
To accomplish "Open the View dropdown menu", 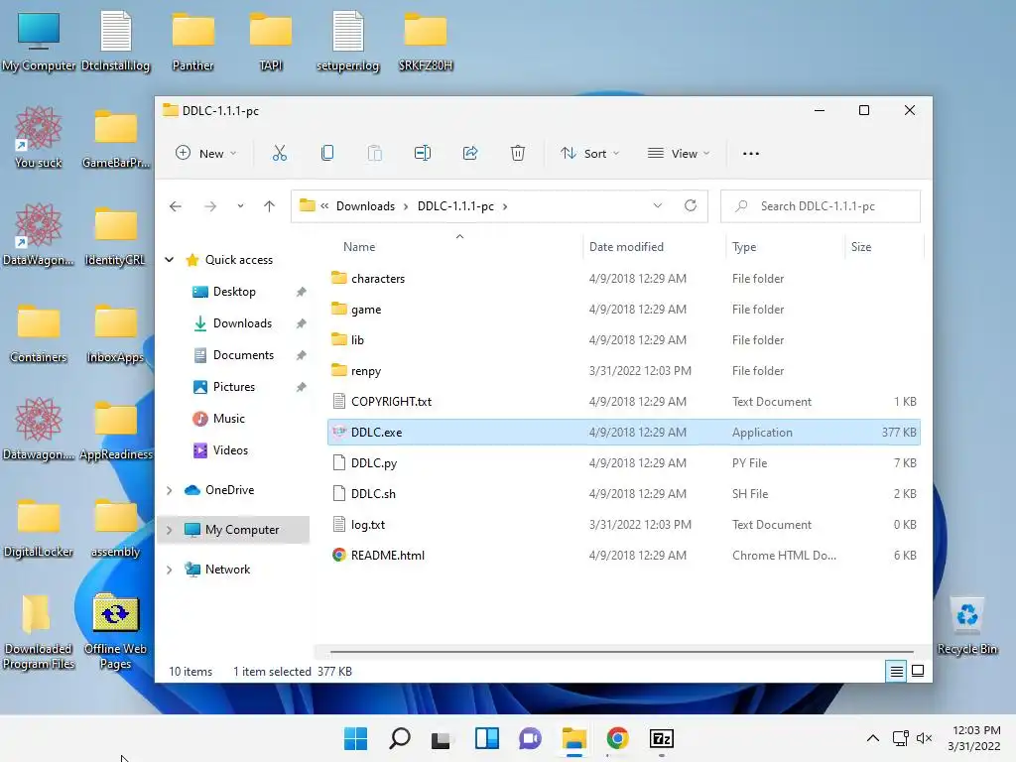I will coord(679,154).
